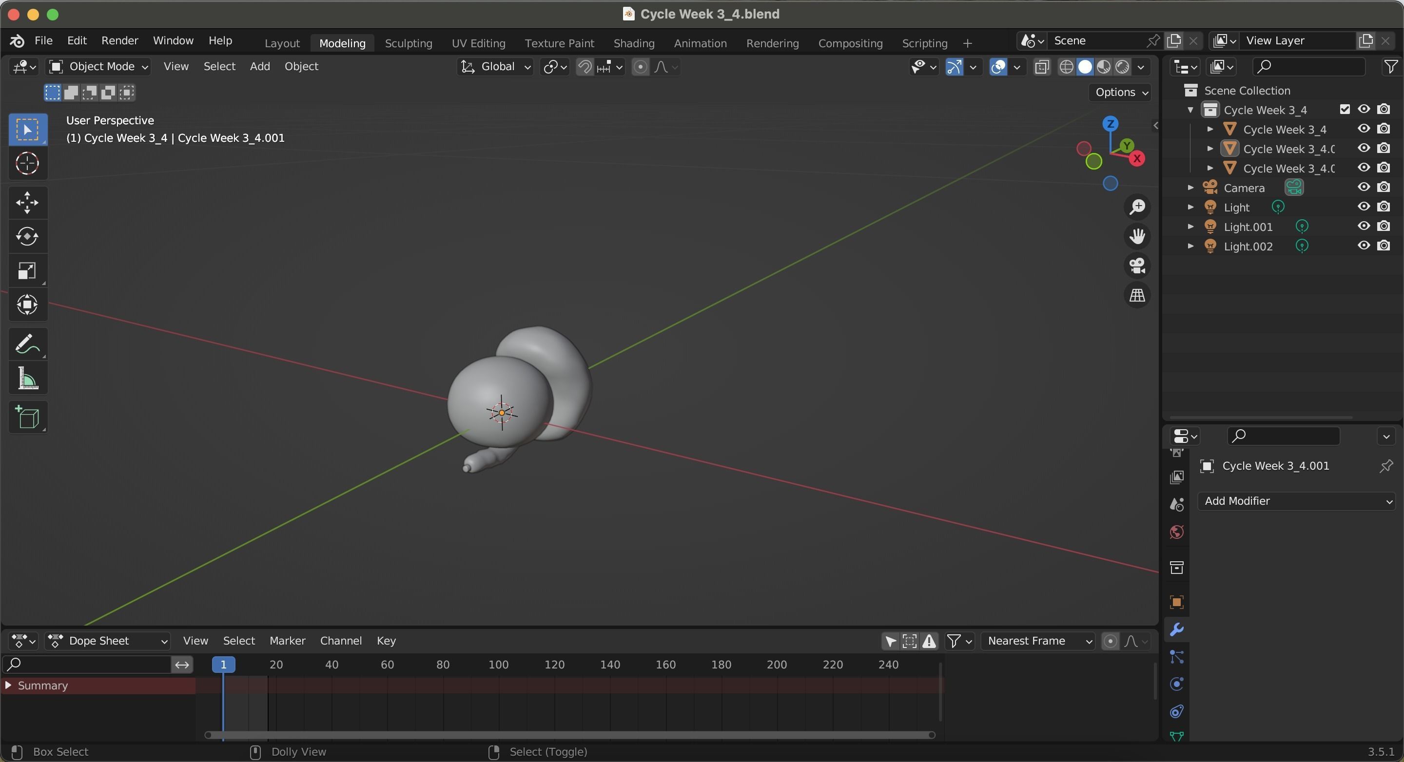Switch to the Sculpting workspace tab

pos(409,43)
